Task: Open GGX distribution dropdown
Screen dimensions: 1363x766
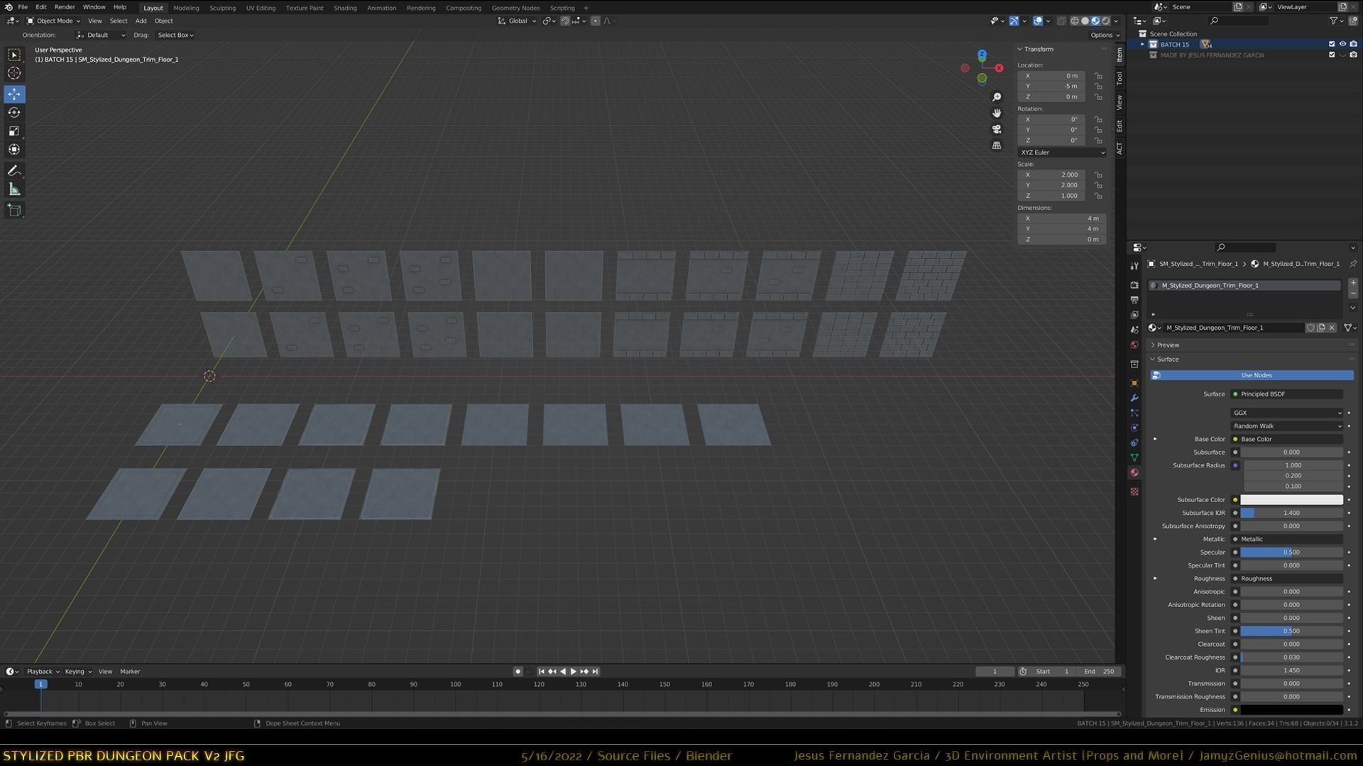Action: point(1287,413)
